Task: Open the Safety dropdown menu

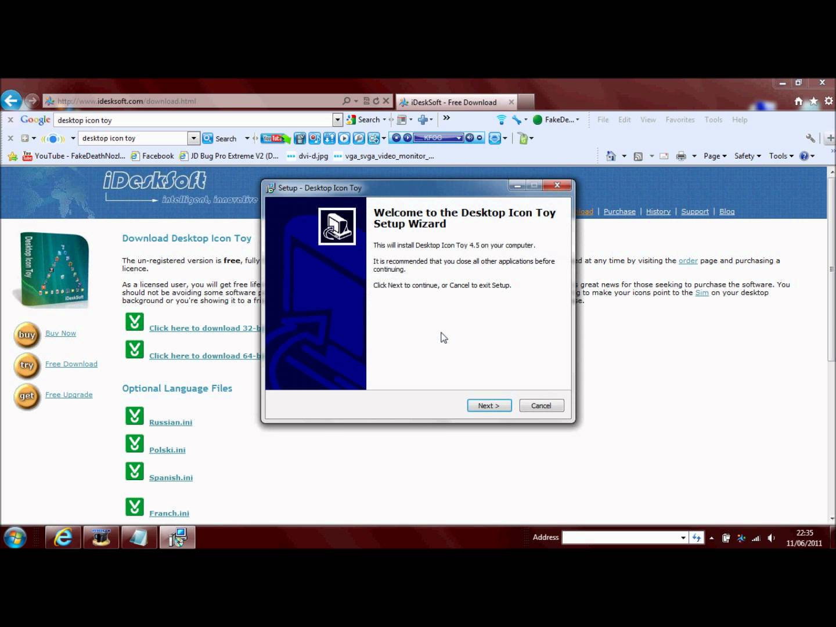Action: 748,156
